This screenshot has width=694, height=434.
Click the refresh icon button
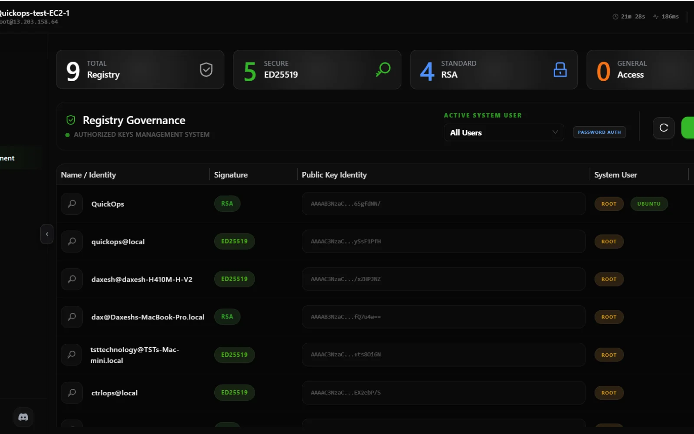[x=664, y=128]
